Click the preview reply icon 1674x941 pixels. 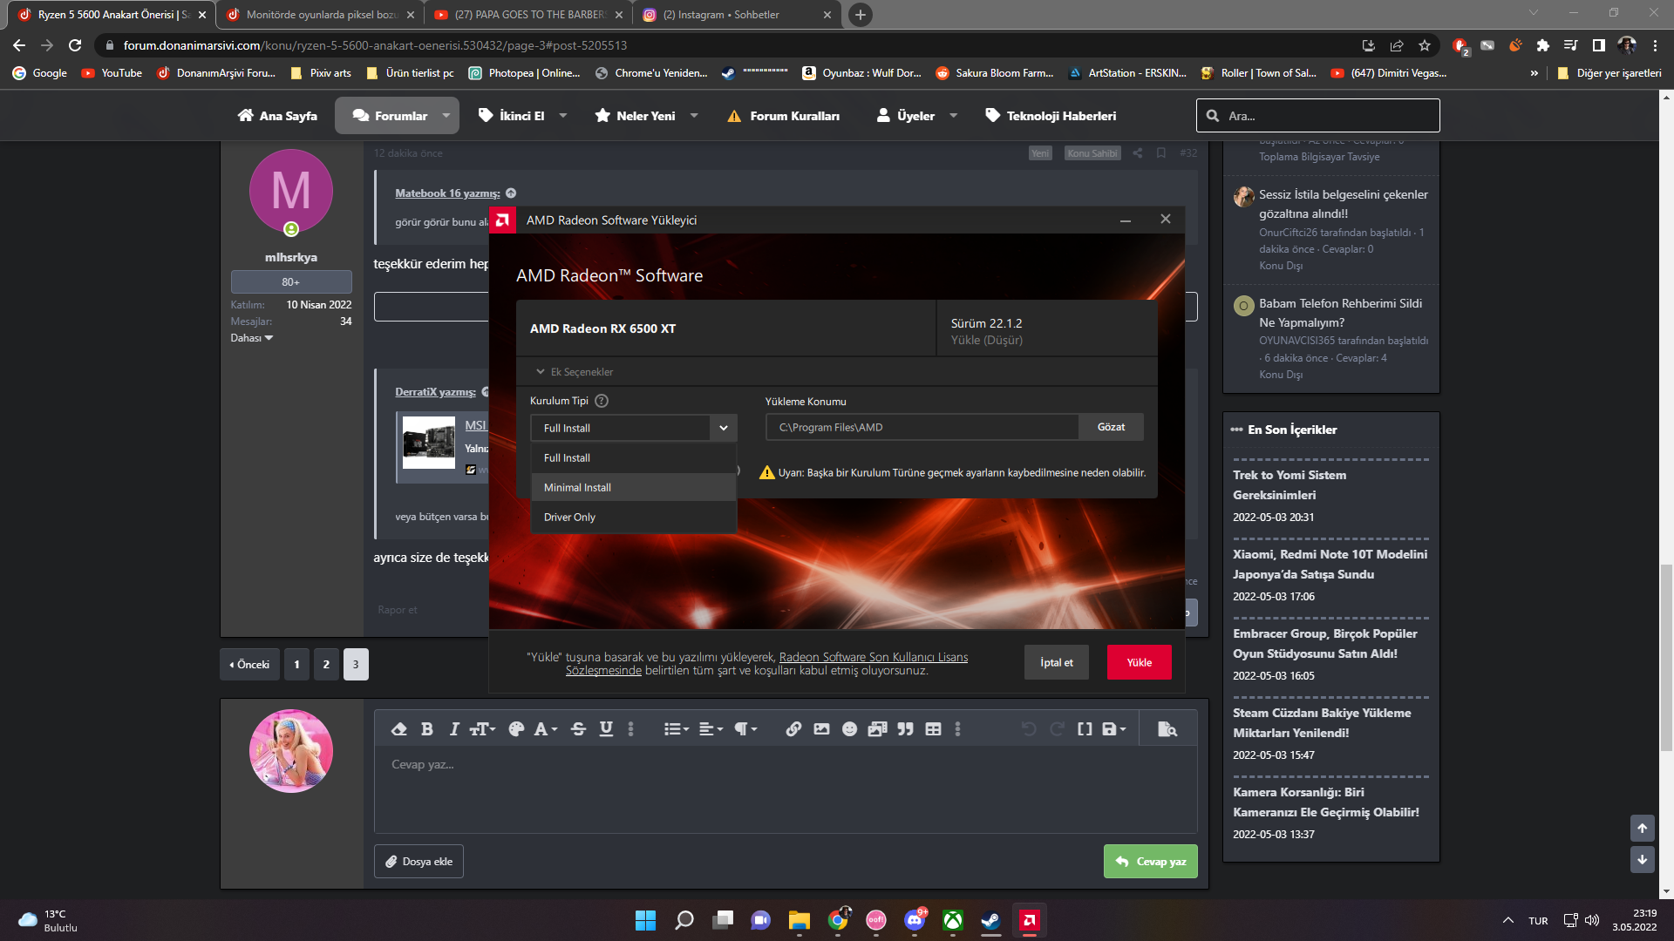[1167, 729]
